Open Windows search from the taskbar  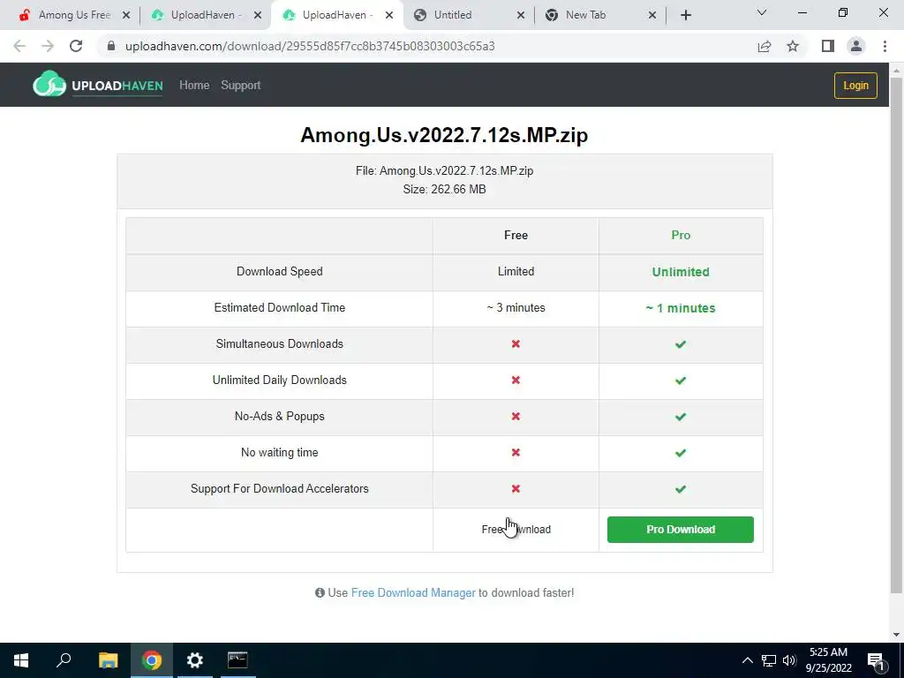[x=64, y=660]
